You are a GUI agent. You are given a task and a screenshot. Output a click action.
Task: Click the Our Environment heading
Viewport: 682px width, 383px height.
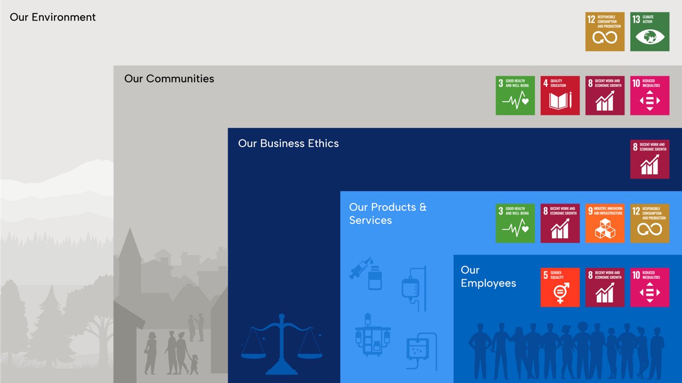[x=53, y=17]
